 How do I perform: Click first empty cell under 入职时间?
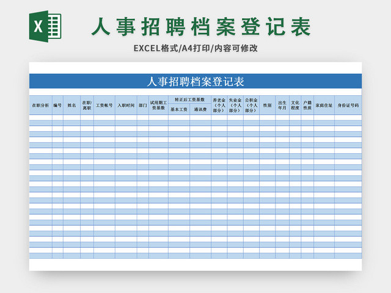pos(126,117)
